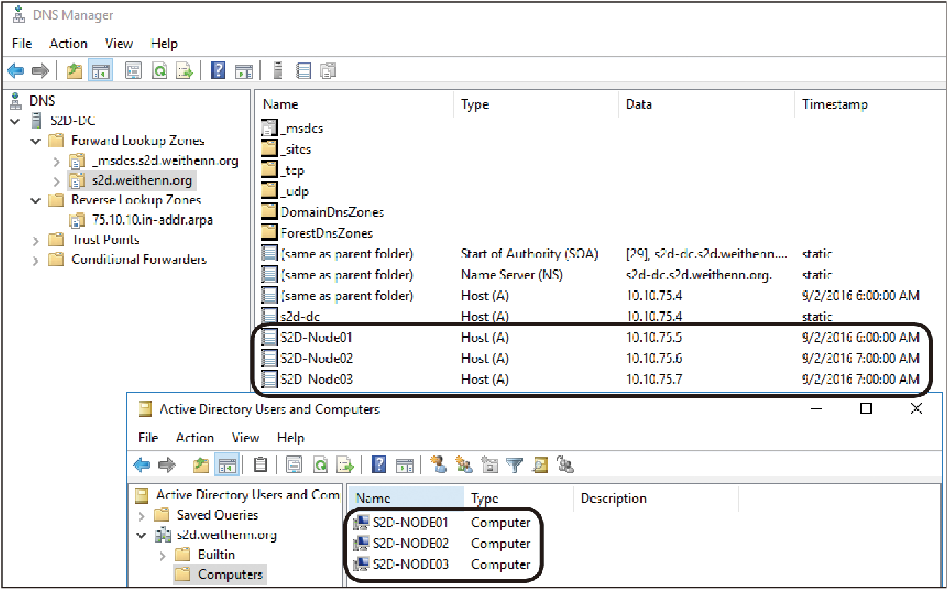The image size is (949, 590).
Task: Open File menu in Active Directory window
Action: pyautogui.click(x=148, y=438)
